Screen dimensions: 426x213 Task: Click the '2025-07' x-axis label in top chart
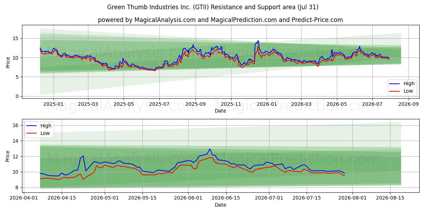point(159,104)
